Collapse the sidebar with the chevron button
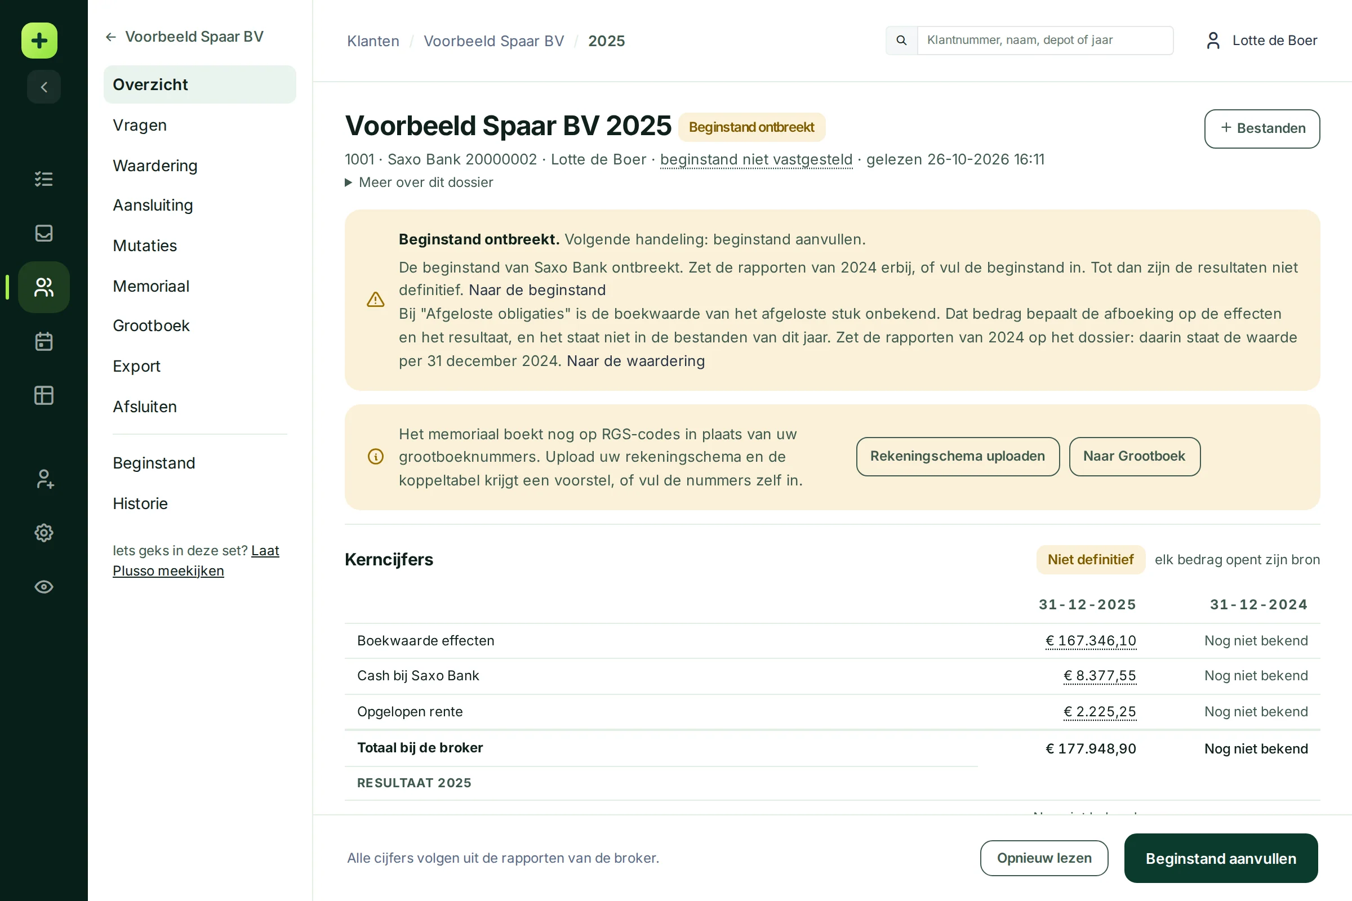This screenshot has width=1352, height=901. 44,87
